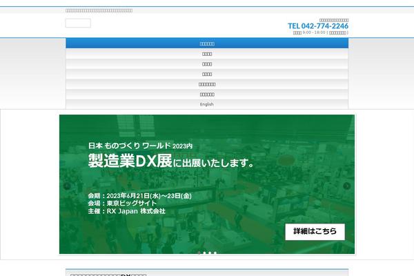
Task: Click the site logo in header
Action: [x=78, y=23]
